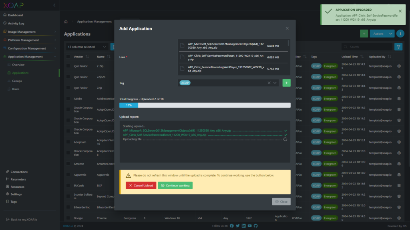
Task: Click the Actions button
Action: click(x=378, y=34)
